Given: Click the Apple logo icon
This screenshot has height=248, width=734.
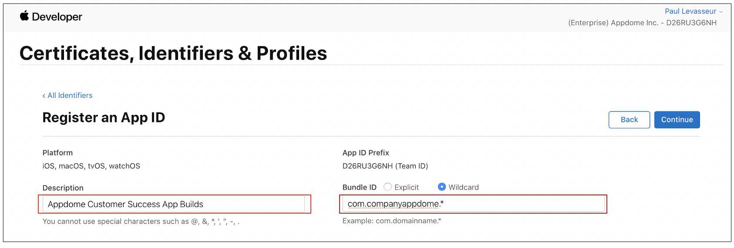Looking at the screenshot, I should point(24,16).
